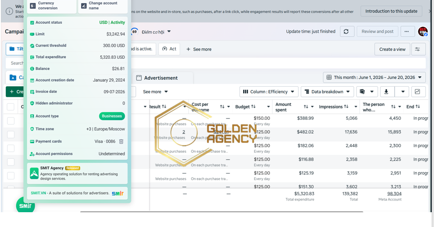Click the opportunity score 69 badge
Viewport: 434px width, 227px height.
[135, 32]
